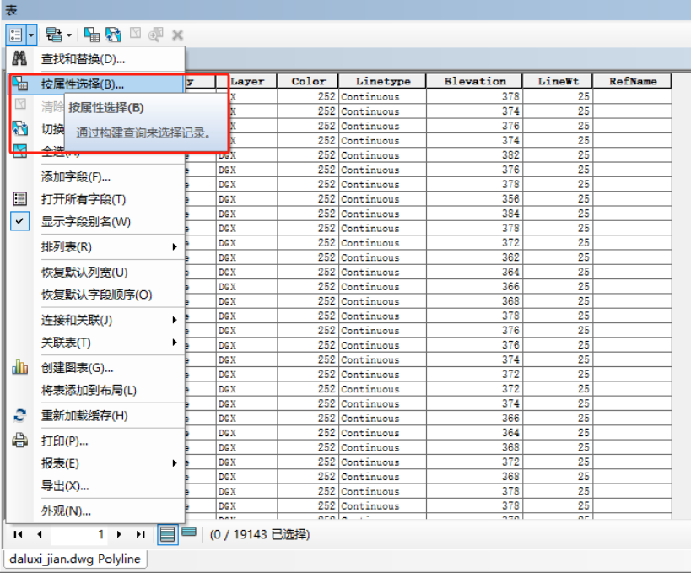Click the LineWt column header
The width and height of the screenshot is (691, 573).
558,81
